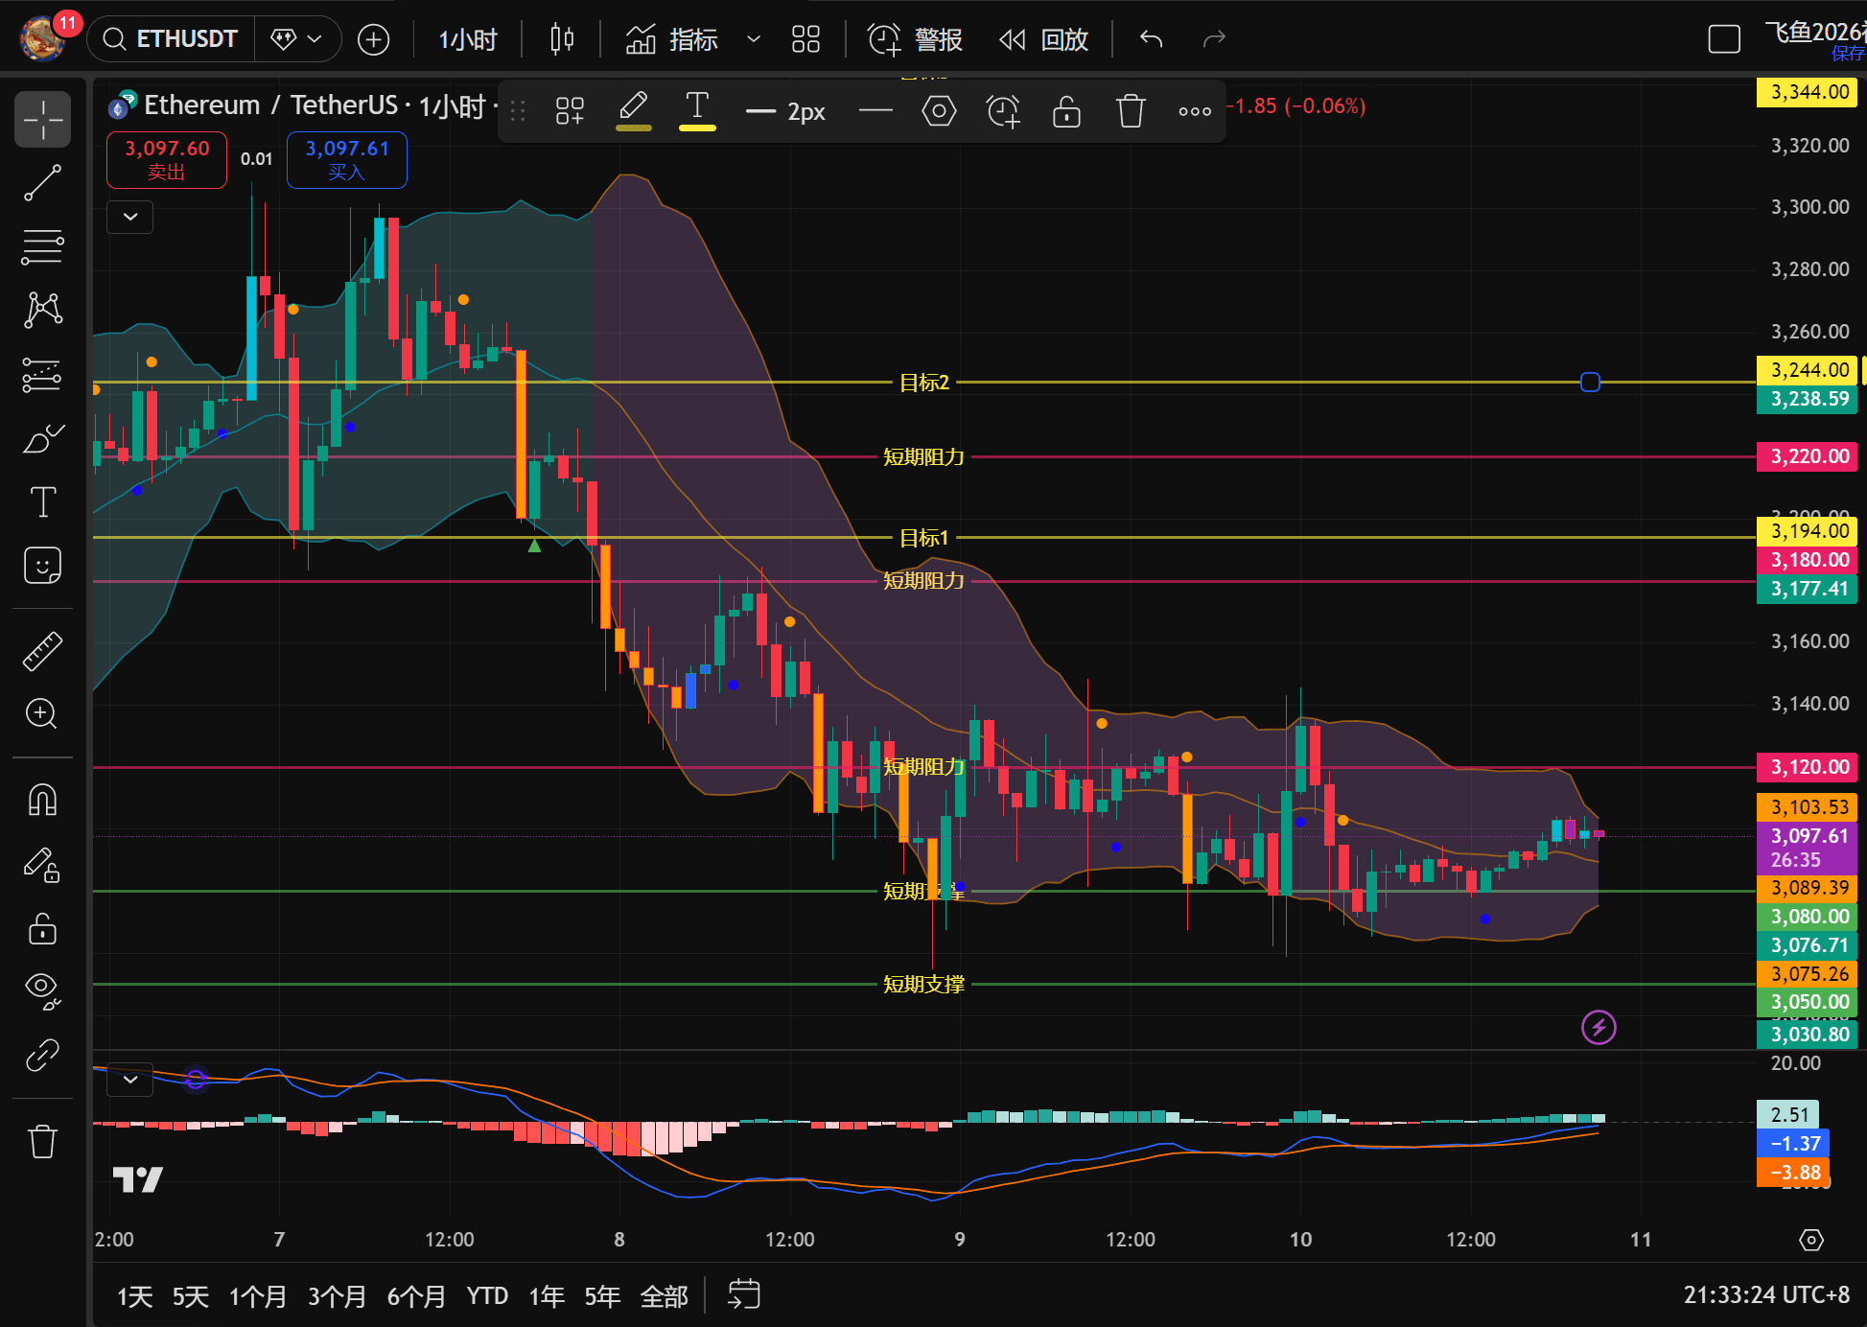Click the ETHUSDT symbol search box
This screenshot has width=1867, height=1327.
pyautogui.click(x=173, y=39)
